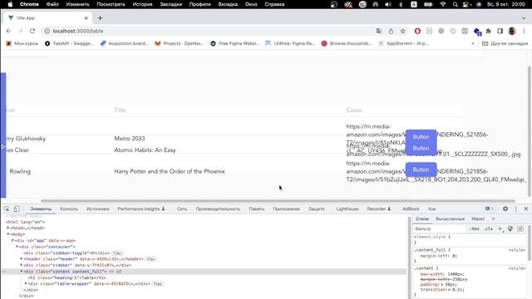The height and width of the screenshot is (299, 532).
Task: Toggle the page sidebar with blue strip arrow
Action: pyautogui.click(x=3, y=147)
